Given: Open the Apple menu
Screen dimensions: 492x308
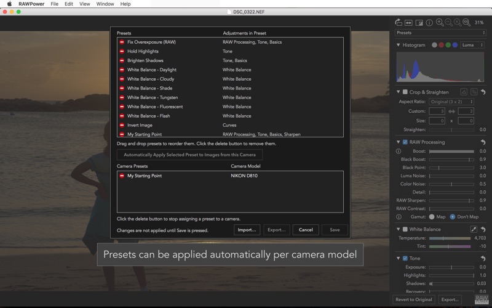Looking at the screenshot, I should 9,4.
